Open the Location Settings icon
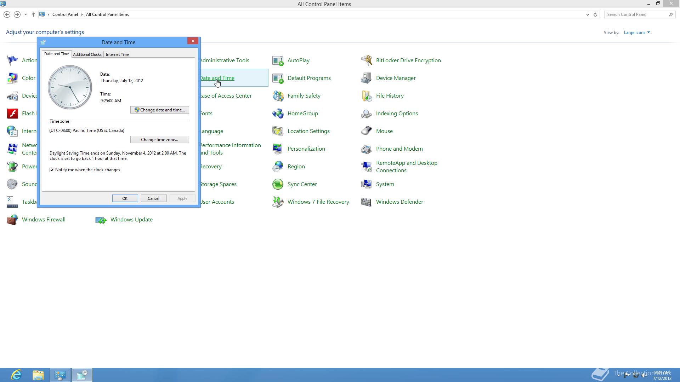 point(278,131)
